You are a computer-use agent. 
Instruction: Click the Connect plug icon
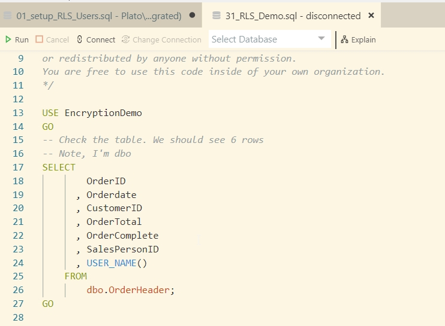pyautogui.click(x=80, y=39)
